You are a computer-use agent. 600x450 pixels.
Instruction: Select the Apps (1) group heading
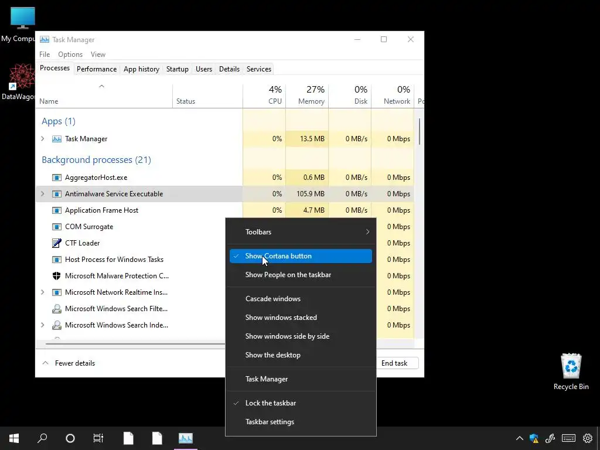(59, 121)
